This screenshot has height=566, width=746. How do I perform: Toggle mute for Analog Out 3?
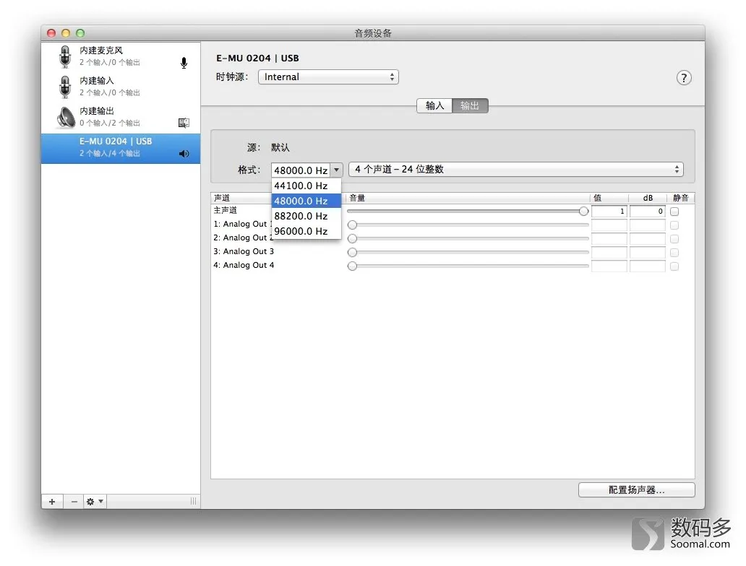pyautogui.click(x=674, y=253)
